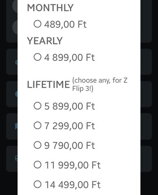The height and width of the screenshot is (195, 158).
Task: Choose the 9 790,00 Ft lifetime tier
Action: pyautogui.click(x=64, y=145)
